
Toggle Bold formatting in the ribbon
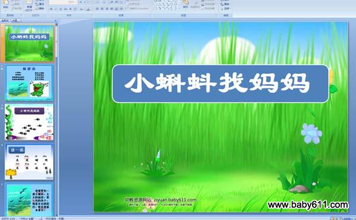click(51, 9)
